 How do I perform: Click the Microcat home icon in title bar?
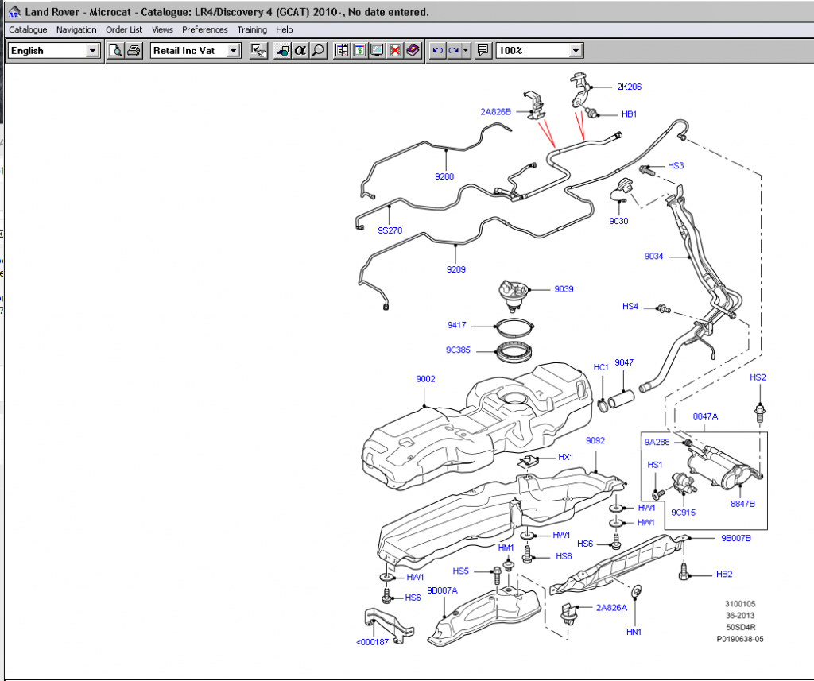[14, 11]
